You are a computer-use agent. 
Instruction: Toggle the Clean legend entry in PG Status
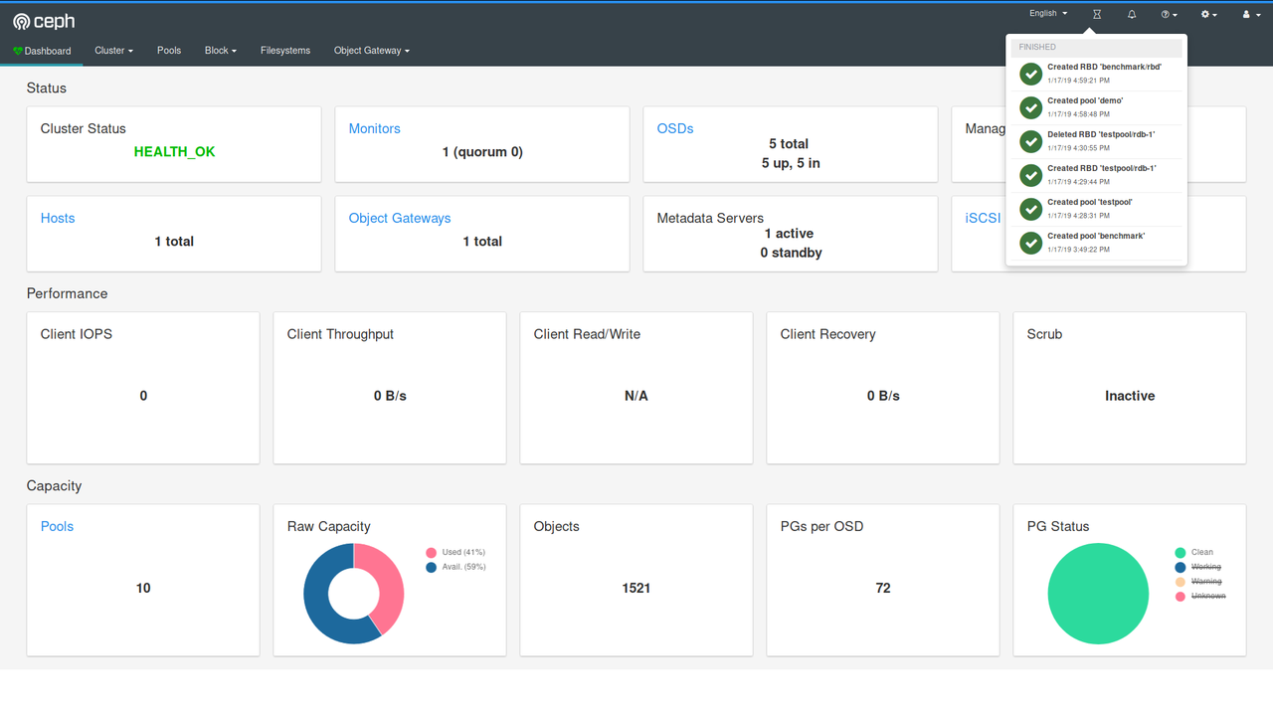point(1193,552)
